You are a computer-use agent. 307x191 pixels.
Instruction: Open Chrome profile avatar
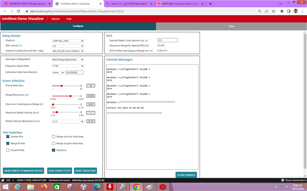pyautogui.click(x=295, y=11)
